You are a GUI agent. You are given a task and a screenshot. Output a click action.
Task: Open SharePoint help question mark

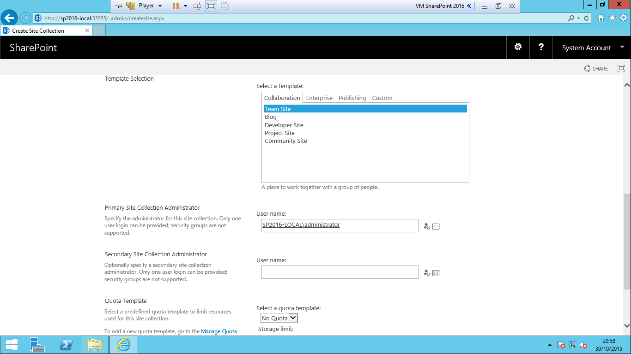pyautogui.click(x=541, y=47)
